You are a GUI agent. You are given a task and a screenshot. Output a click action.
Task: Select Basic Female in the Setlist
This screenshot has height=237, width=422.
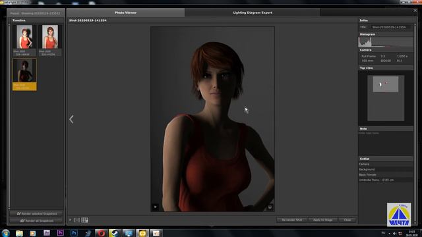(385, 174)
